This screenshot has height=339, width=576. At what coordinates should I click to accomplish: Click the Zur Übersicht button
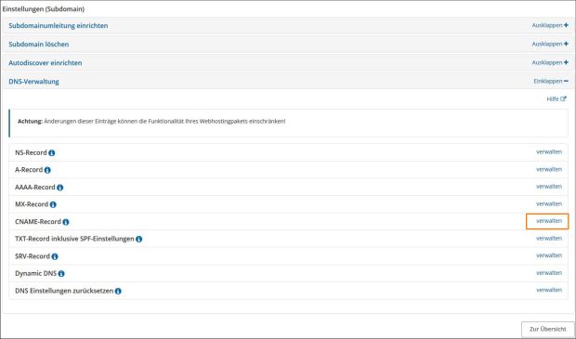(x=548, y=329)
